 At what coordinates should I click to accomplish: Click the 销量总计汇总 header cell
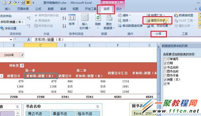pos(118,73)
